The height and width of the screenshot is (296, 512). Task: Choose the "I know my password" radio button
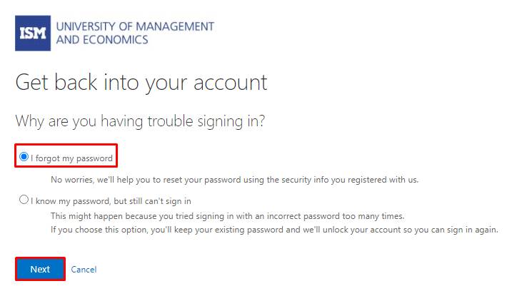tap(24, 199)
